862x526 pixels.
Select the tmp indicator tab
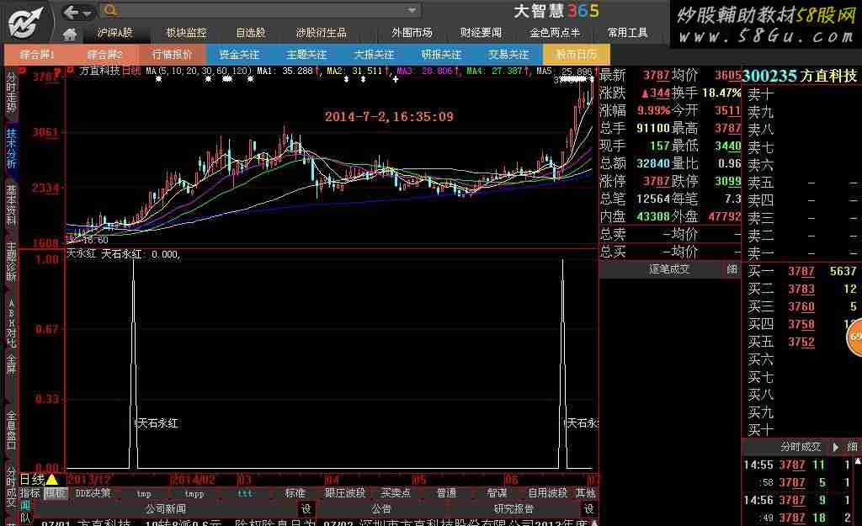[x=144, y=493]
